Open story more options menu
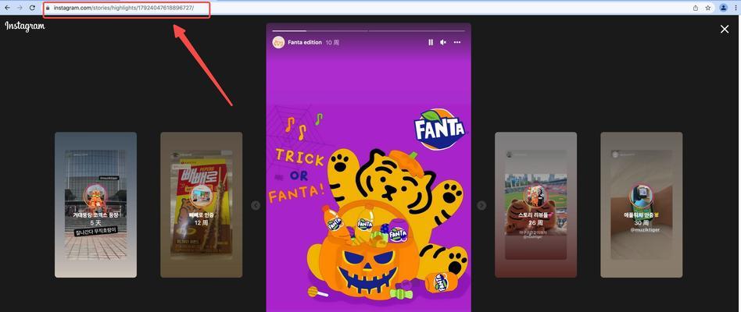 point(457,42)
